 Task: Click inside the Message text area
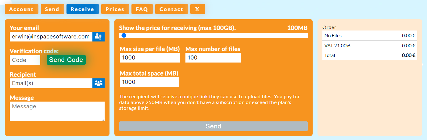tap(57, 111)
